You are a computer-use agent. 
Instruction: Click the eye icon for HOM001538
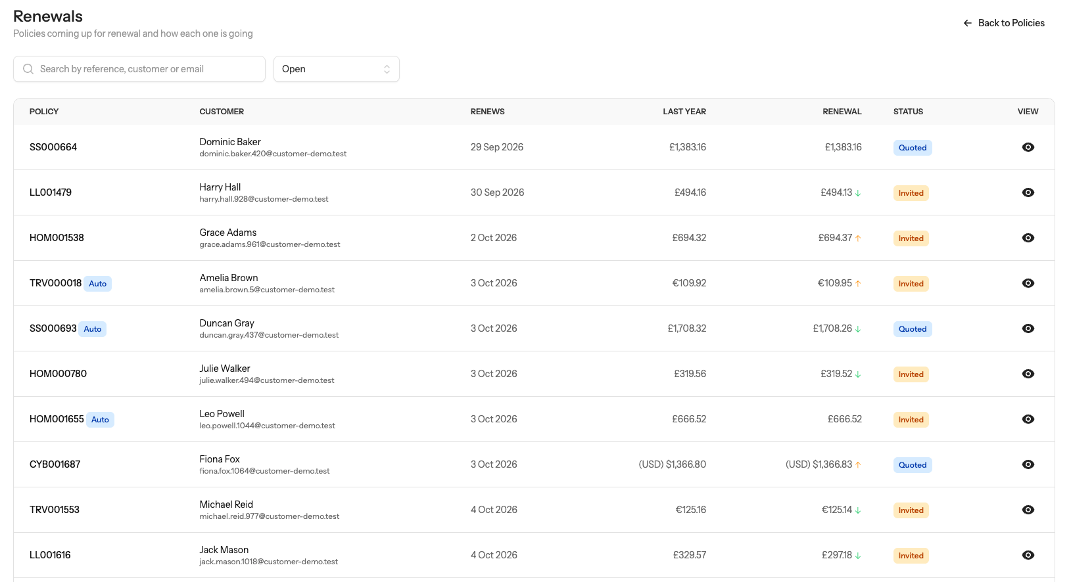coord(1028,238)
